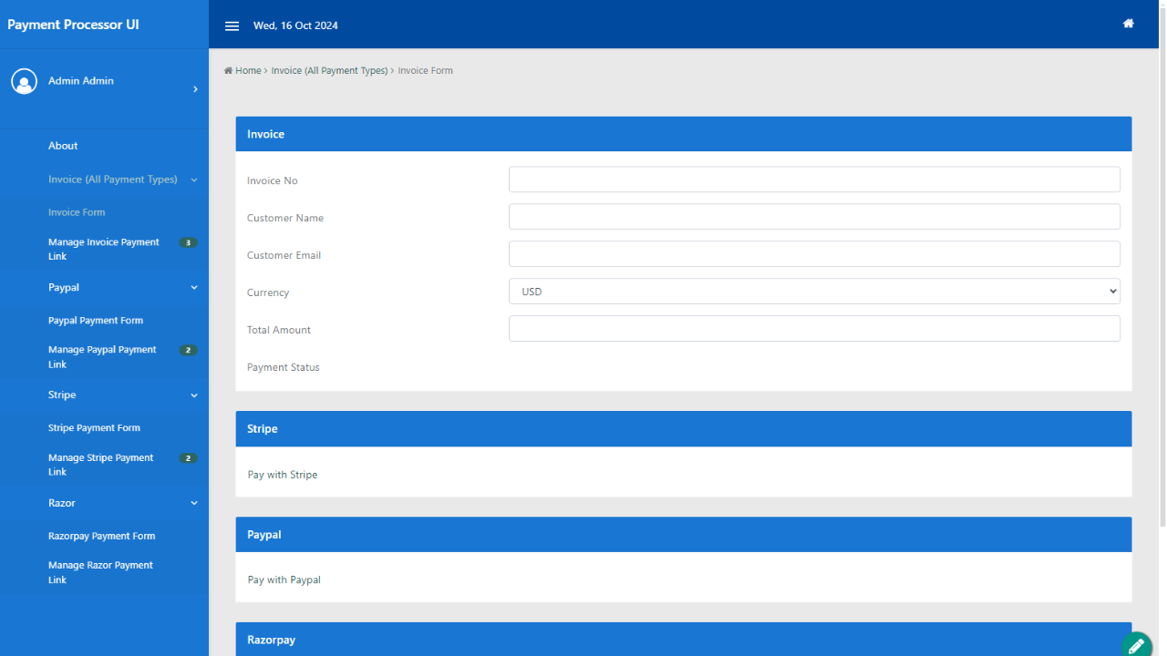Screen dimensions: 1167x656
Task: Click the Invoice No input field
Action: coord(813,179)
